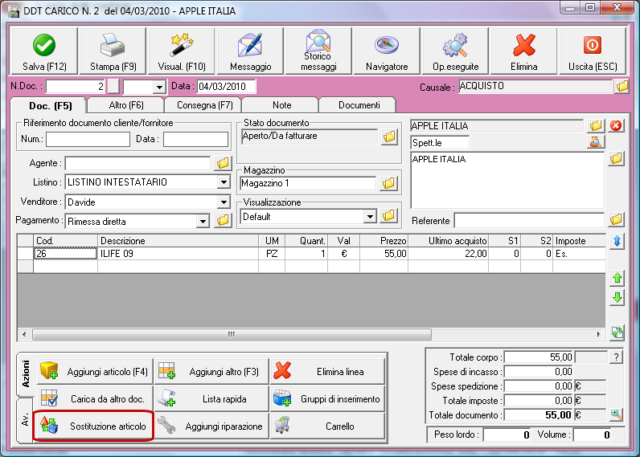The height and width of the screenshot is (457, 640).
Task: Expand the Pagamento dropdown
Action: (203, 222)
